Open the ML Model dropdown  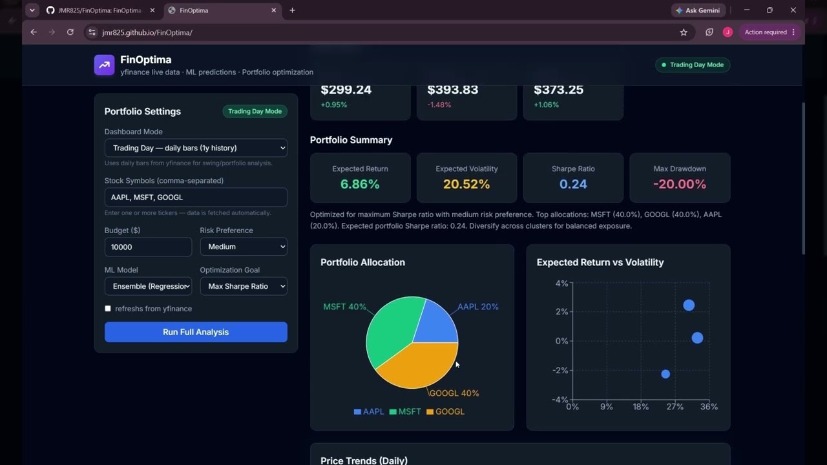coord(148,286)
